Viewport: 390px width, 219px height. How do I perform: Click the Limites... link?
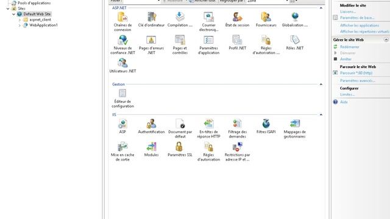[x=347, y=95]
